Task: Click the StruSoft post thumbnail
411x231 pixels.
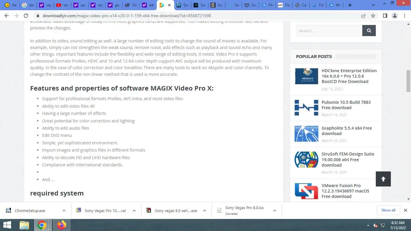Action: point(306,159)
